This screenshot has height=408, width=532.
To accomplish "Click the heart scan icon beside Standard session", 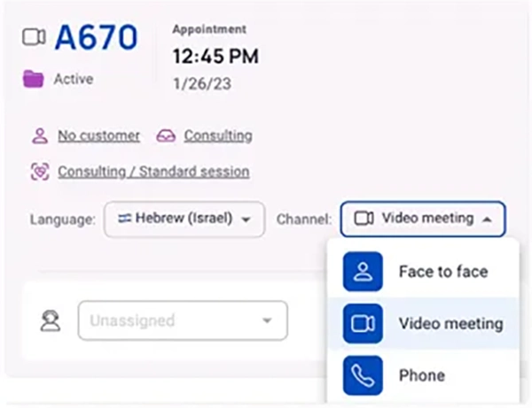I will pyautogui.click(x=40, y=172).
